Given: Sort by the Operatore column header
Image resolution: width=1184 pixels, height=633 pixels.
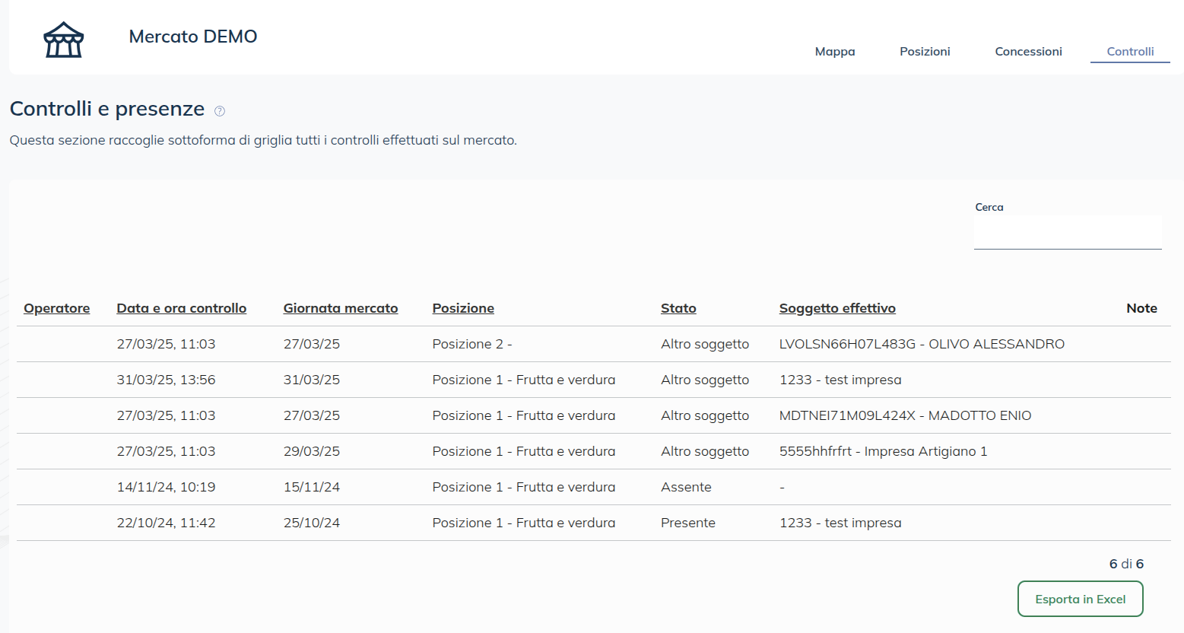Looking at the screenshot, I should [57, 308].
